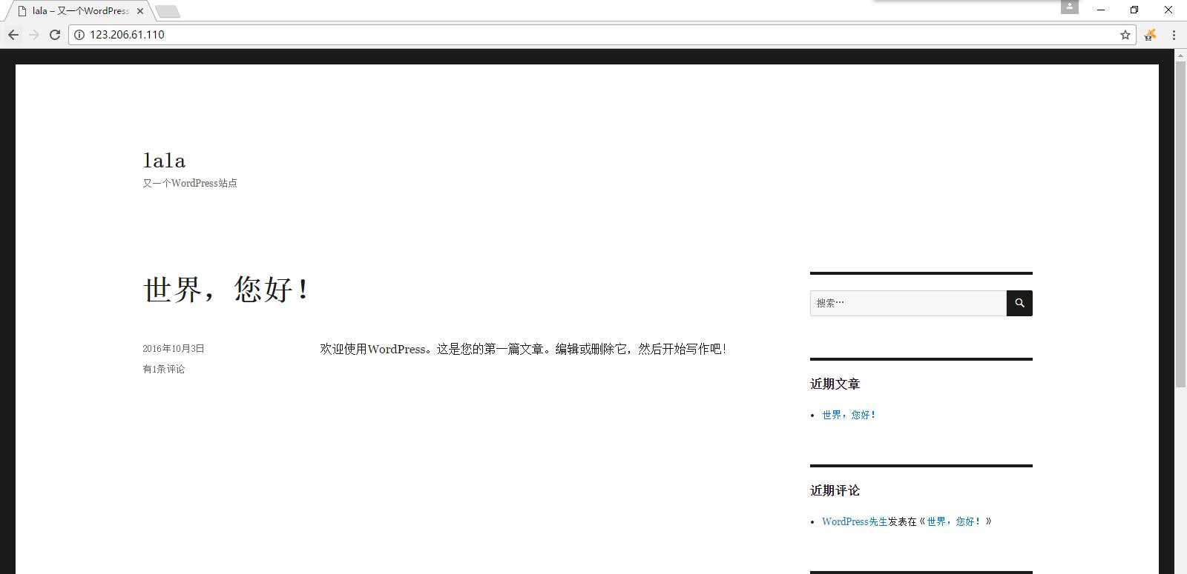Open the post title 世界，您好！
The width and height of the screenshot is (1187, 574).
pyautogui.click(x=226, y=289)
